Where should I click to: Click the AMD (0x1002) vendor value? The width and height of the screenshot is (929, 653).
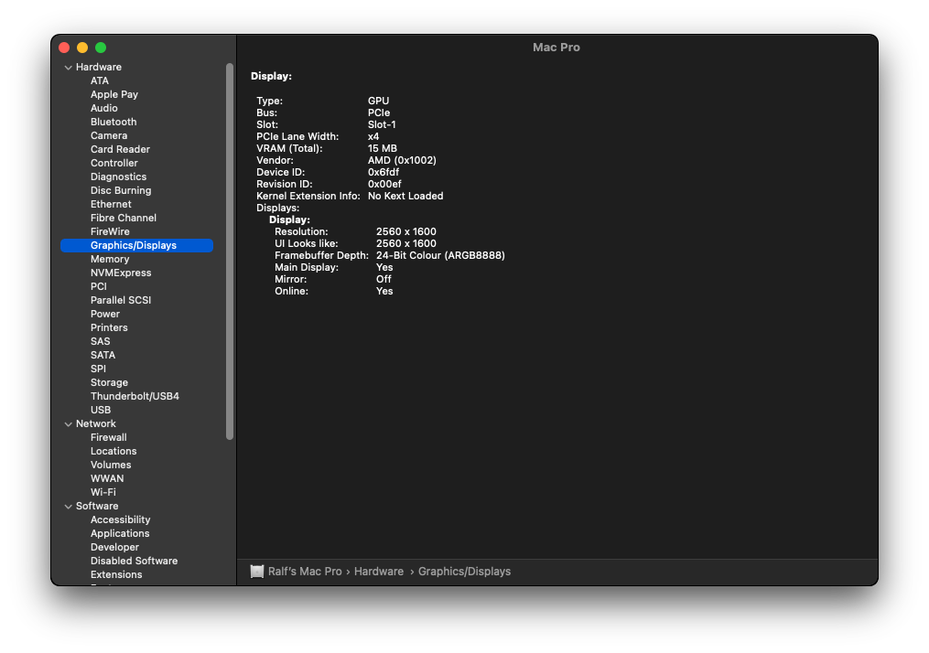pyautogui.click(x=402, y=160)
